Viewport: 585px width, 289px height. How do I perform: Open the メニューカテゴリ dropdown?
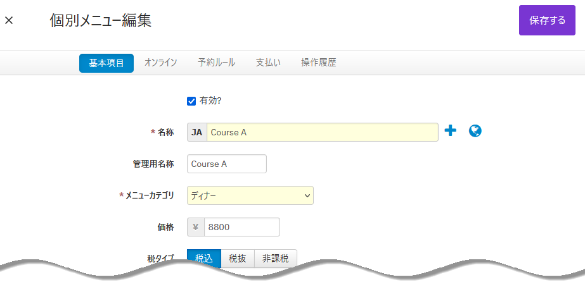click(250, 195)
